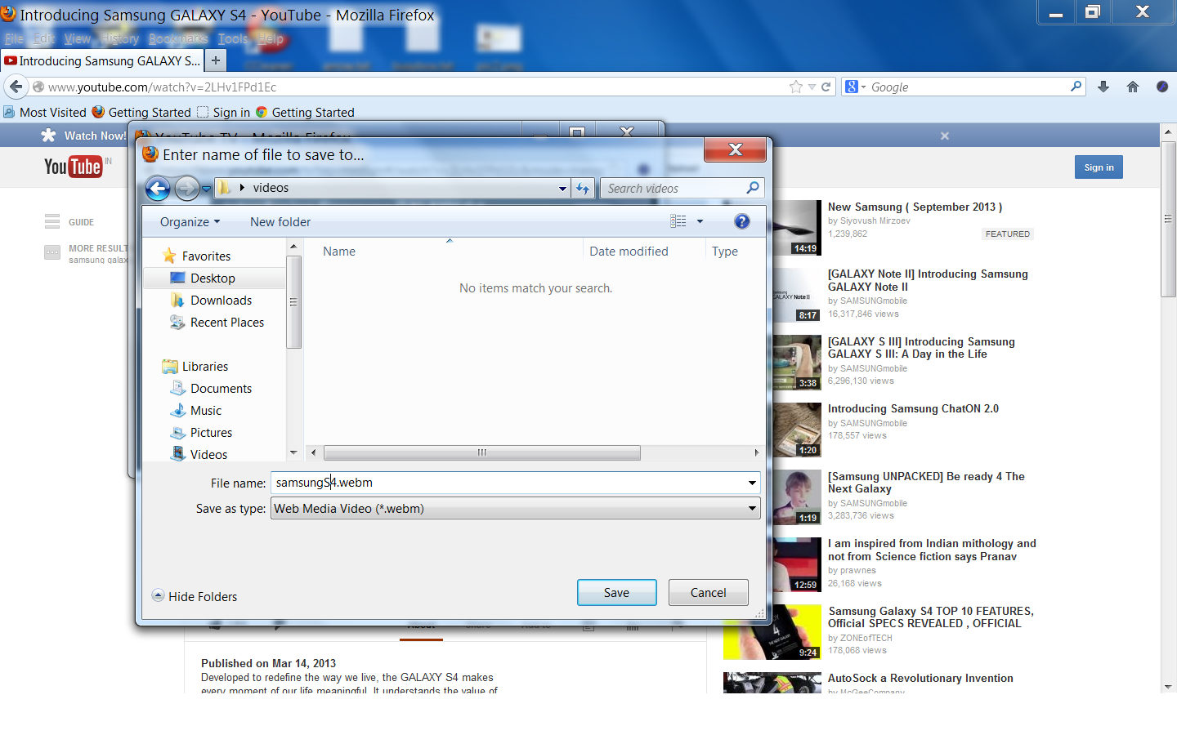Open the recent locations dropdown arrow
This screenshot has height=735, width=1177.
pos(206,189)
